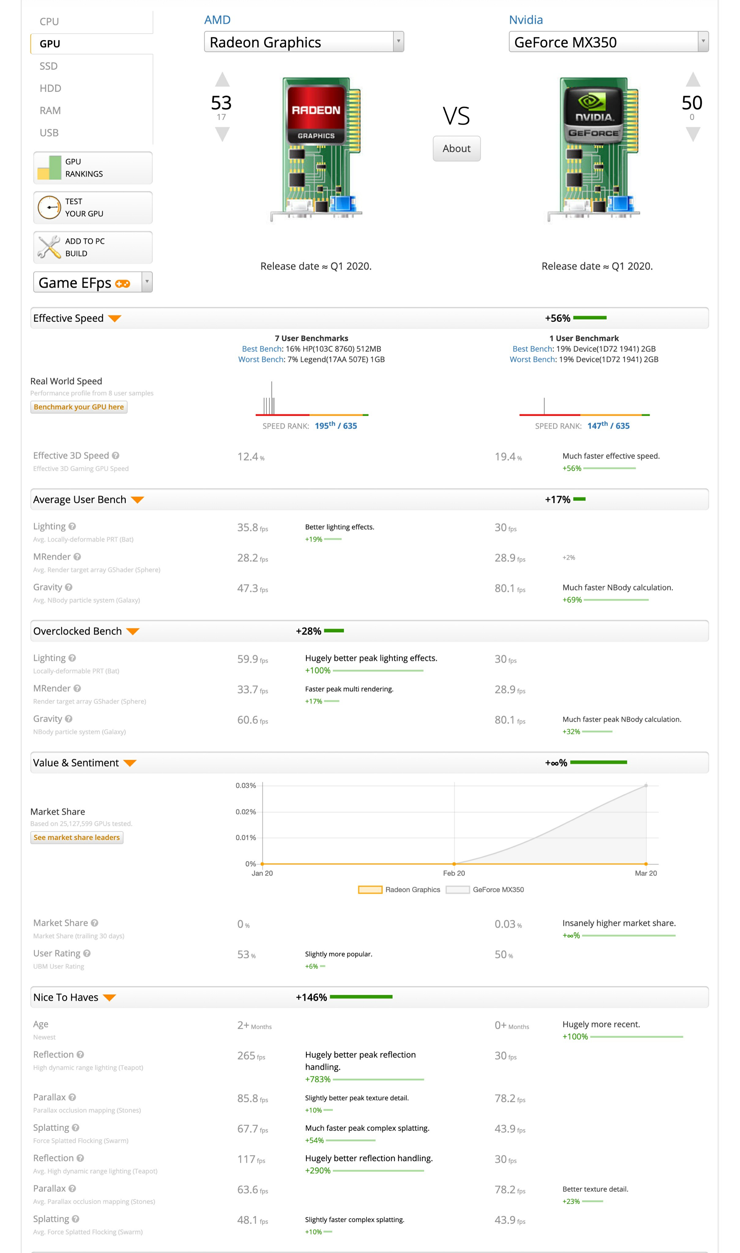The height and width of the screenshot is (1253, 740).
Task: Downvote the GeForce MX350 rating arrow
Action: tap(693, 134)
